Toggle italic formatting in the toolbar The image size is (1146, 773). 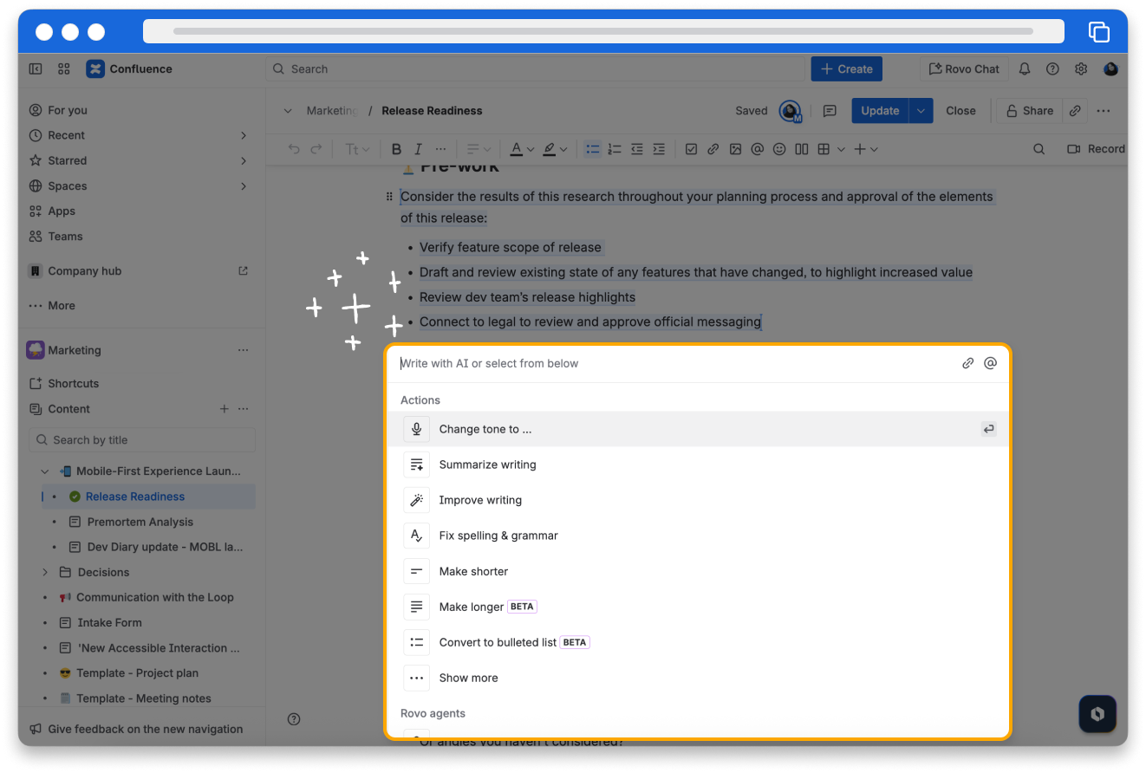(418, 149)
